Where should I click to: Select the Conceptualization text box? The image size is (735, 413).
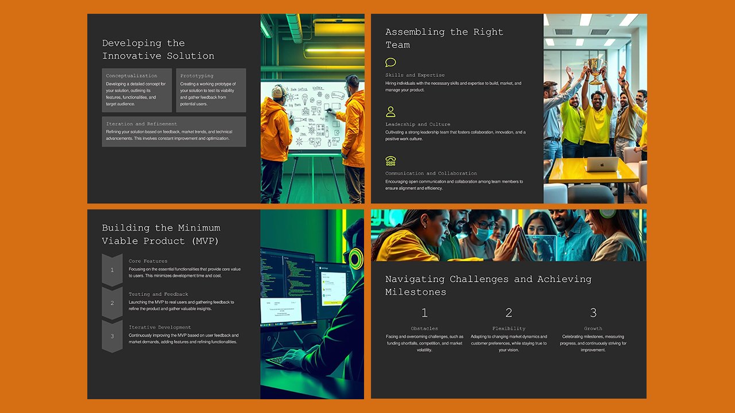pos(137,90)
